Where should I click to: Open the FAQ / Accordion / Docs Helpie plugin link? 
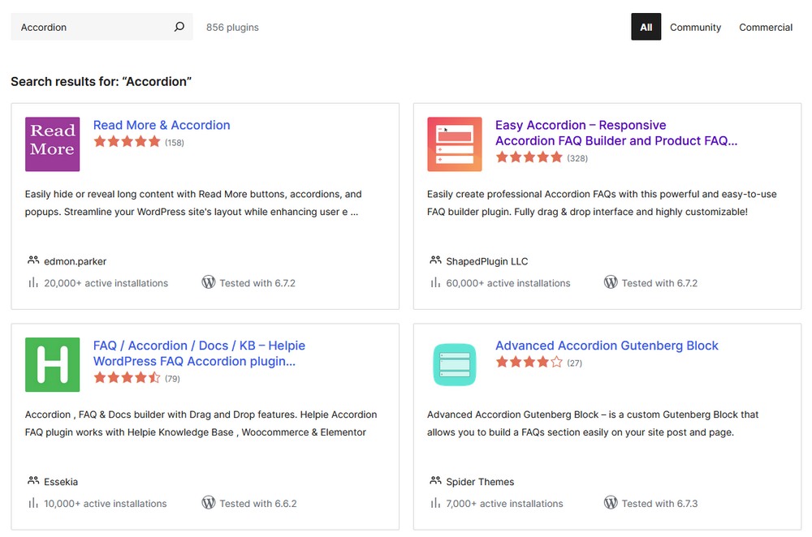[x=199, y=353]
